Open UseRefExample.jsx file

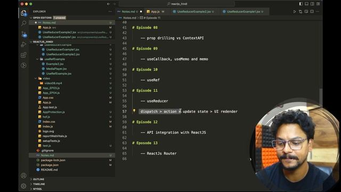click(59, 74)
